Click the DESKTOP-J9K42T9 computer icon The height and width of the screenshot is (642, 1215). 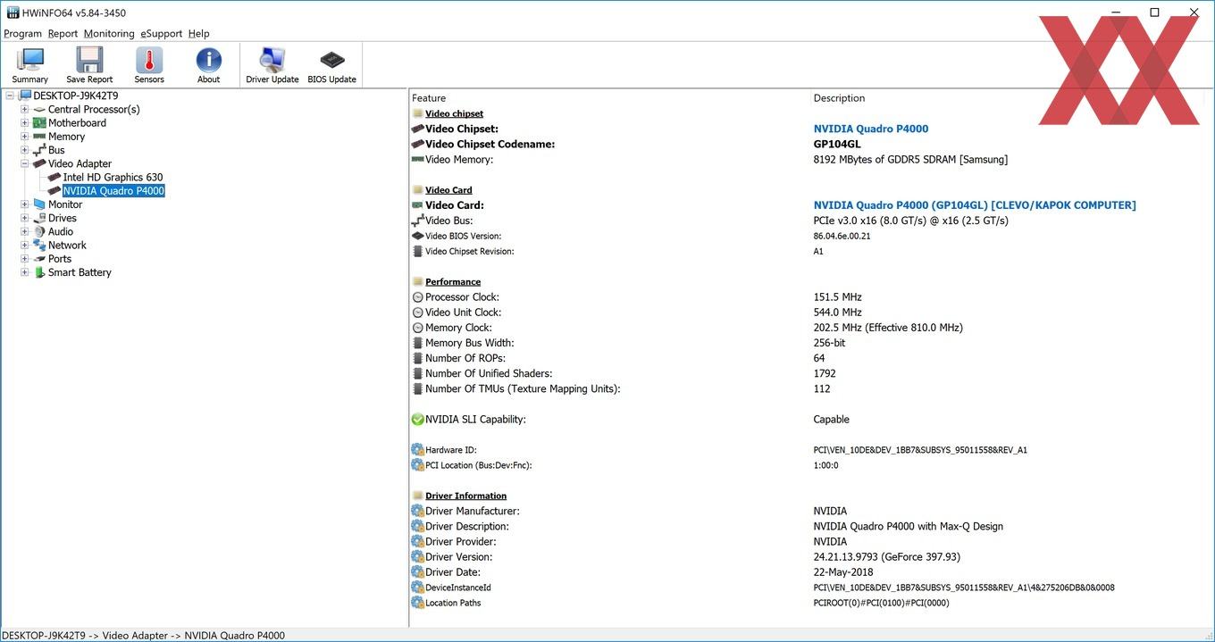(24, 96)
